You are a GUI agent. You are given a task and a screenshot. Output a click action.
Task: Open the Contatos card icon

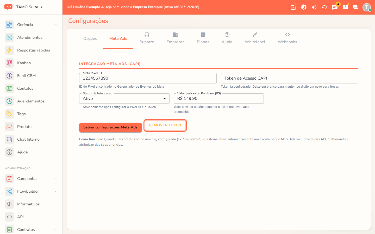click(9, 88)
